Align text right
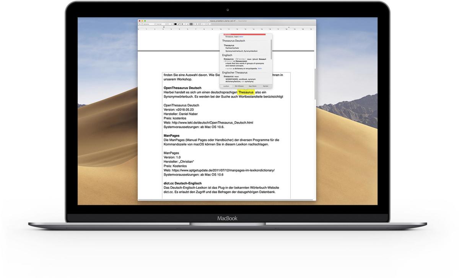This screenshot has width=459, height=278. pos(197,24)
